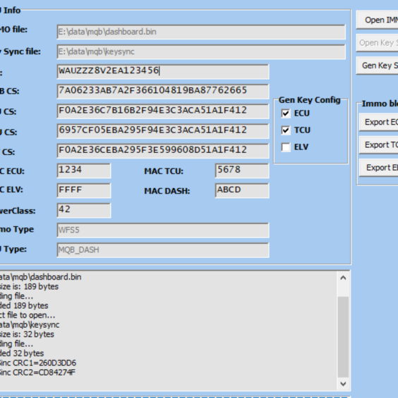Click the Immo Type field WFS5

point(163,230)
